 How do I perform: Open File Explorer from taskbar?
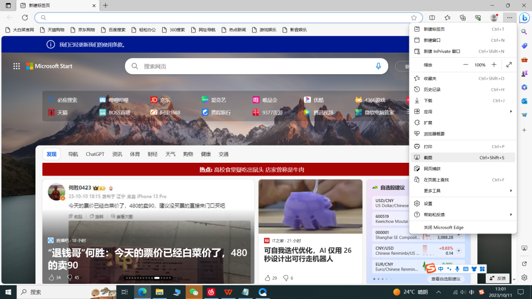pos(159,292)
